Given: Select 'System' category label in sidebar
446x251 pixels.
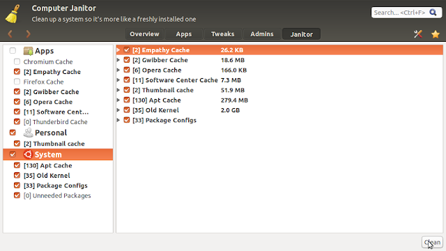Looking at the screenshot, I should pos(48,155).
